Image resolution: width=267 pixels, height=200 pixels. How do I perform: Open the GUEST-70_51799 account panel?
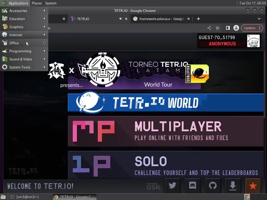pos(229,41)
